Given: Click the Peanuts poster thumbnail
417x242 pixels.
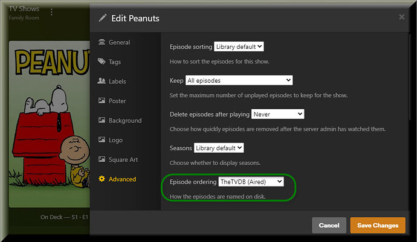Looking at the screenshot, I should point(50,124).
